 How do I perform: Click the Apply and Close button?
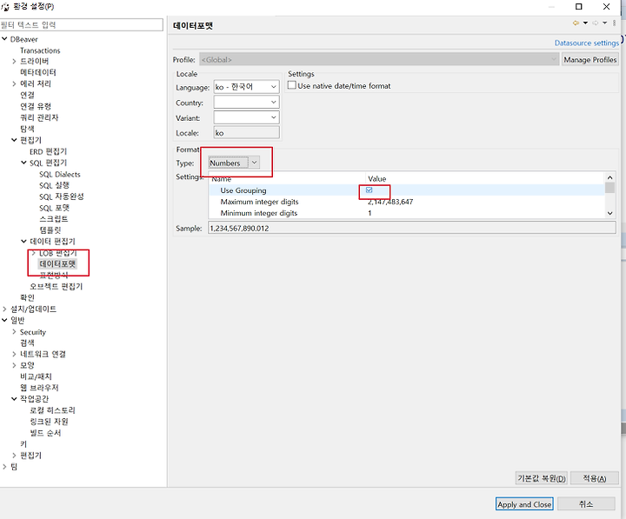[x=524, y=504]
